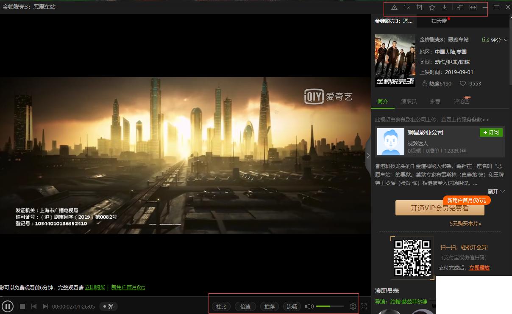Open the 1X playback speed control
512x314 pixels.
pyautogui.click(x=407, y=7)
